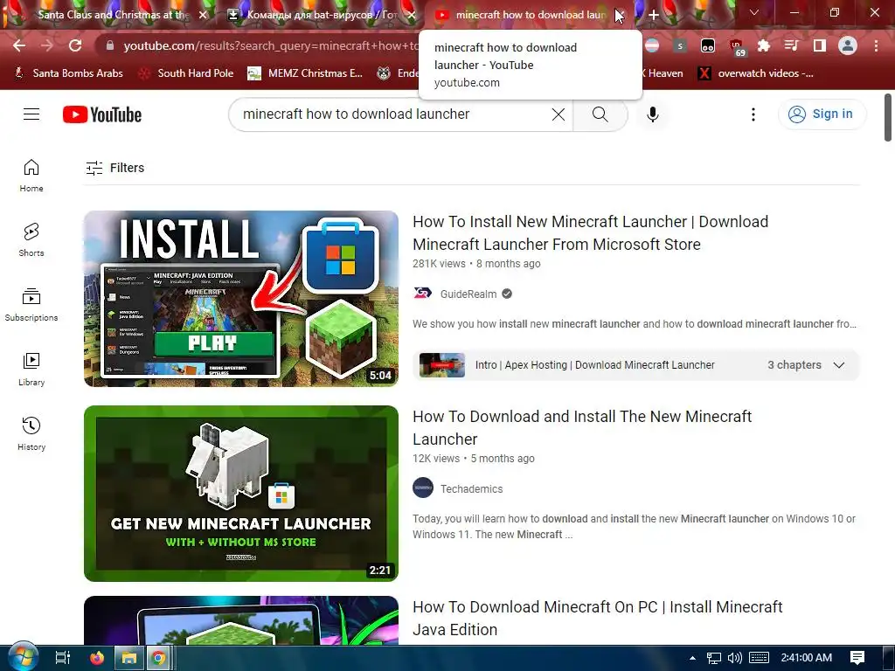
Task: Play the Get New Minecraft Launcher thumbnail
Action: point(241,494)
